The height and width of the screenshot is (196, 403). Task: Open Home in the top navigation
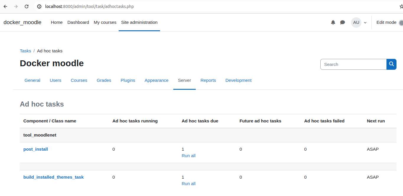57,22
